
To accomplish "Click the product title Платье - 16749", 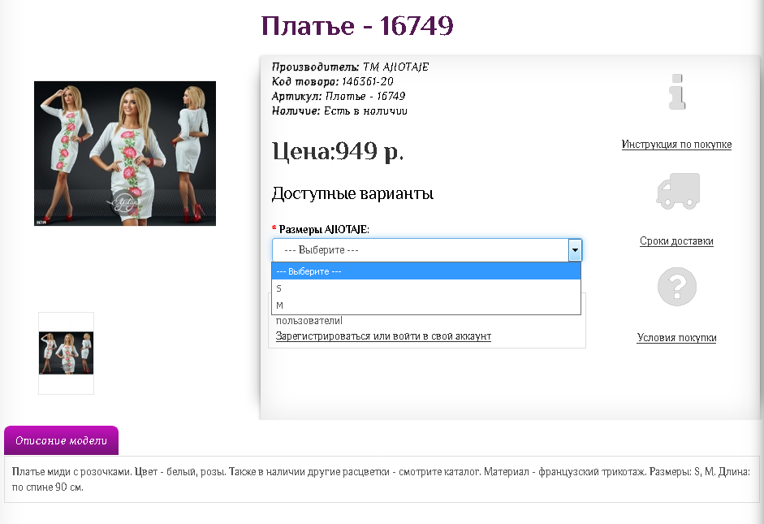I will click(357, 27).
